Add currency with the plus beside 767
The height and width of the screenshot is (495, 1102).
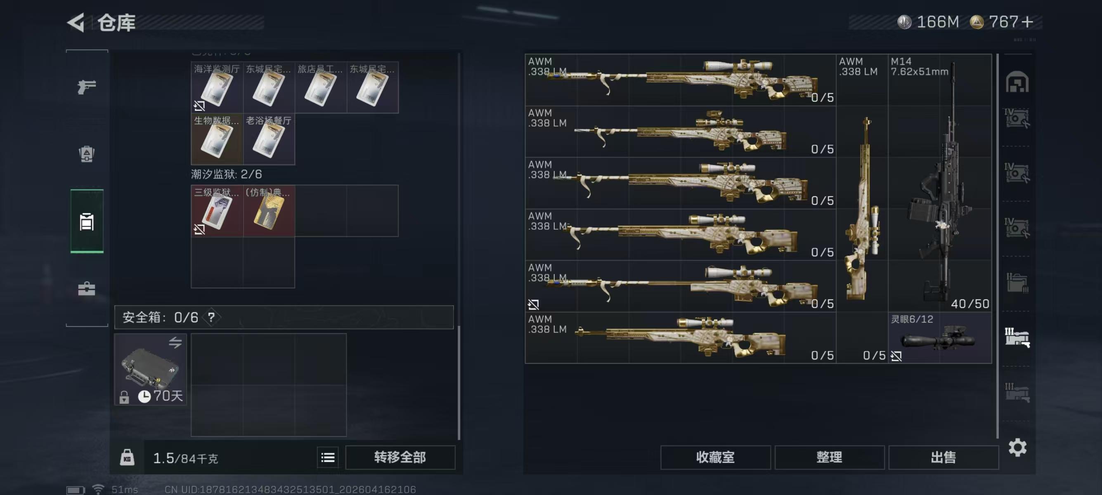pos(1027,22)
